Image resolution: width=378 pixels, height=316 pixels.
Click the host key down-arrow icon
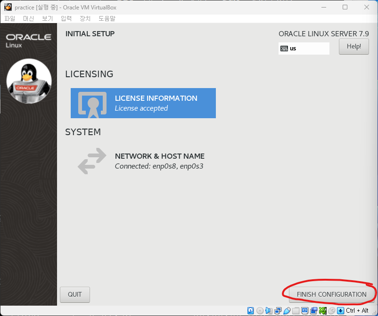coord(341,310)
